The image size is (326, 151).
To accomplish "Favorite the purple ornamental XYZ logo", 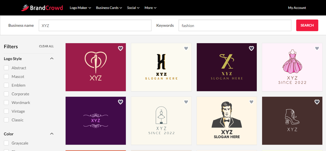I will tap(120, 102).
